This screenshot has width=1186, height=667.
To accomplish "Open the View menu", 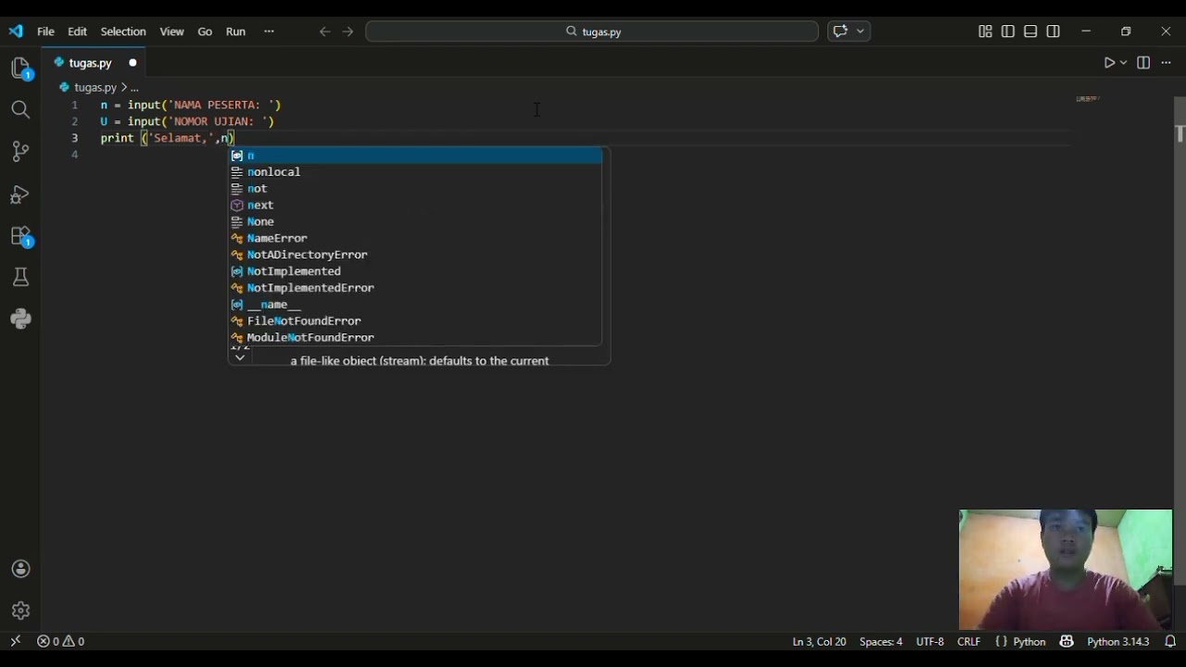I will point(172,31).
